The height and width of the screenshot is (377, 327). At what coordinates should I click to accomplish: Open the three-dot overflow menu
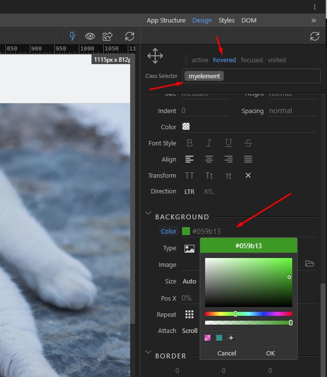(x=314, y=7)
